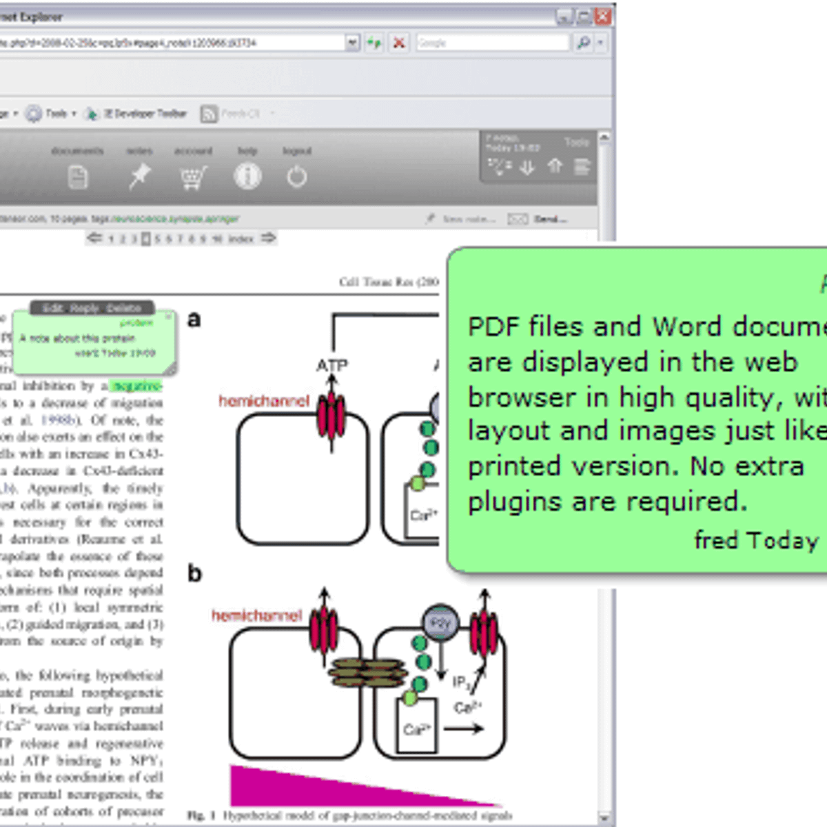Click the help info icon

point(247,176)
